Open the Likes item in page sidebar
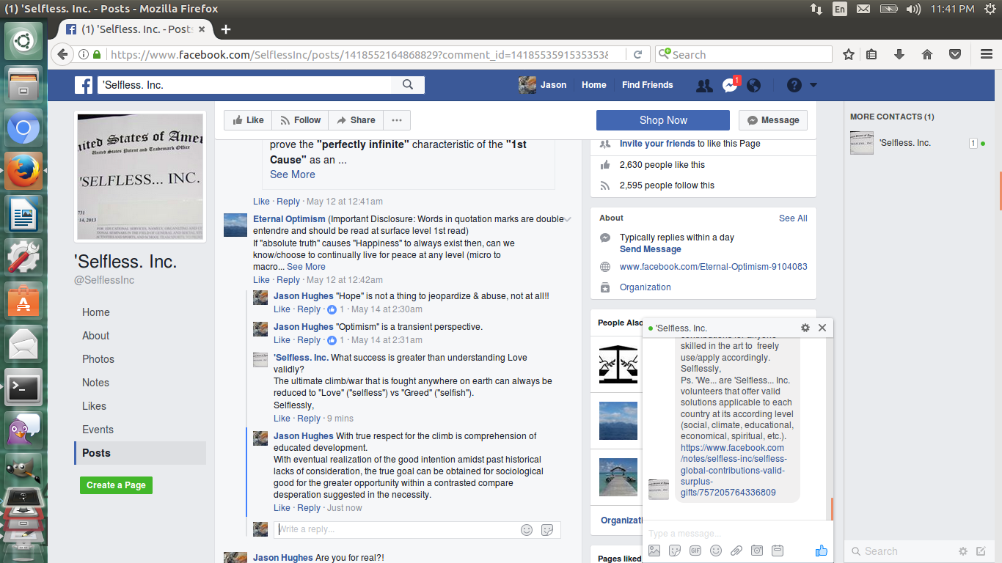This screenshot has width=1002, height=563. click(x=94, y=406)
